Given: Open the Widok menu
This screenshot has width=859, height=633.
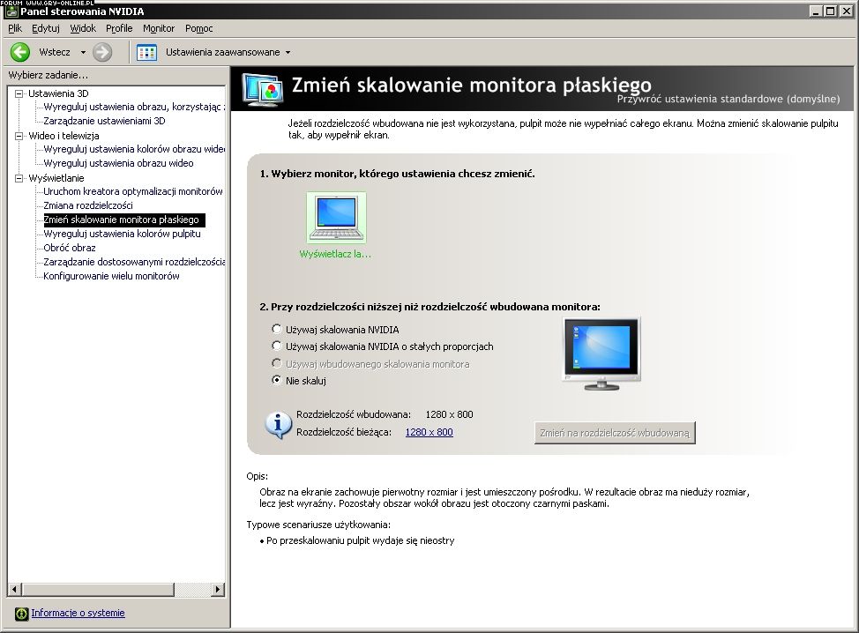Looking at the screenshot, I should tap(83, 28).
